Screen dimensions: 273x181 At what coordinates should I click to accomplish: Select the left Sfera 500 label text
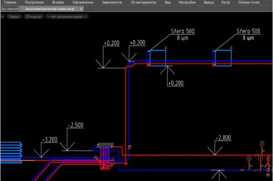182,32
